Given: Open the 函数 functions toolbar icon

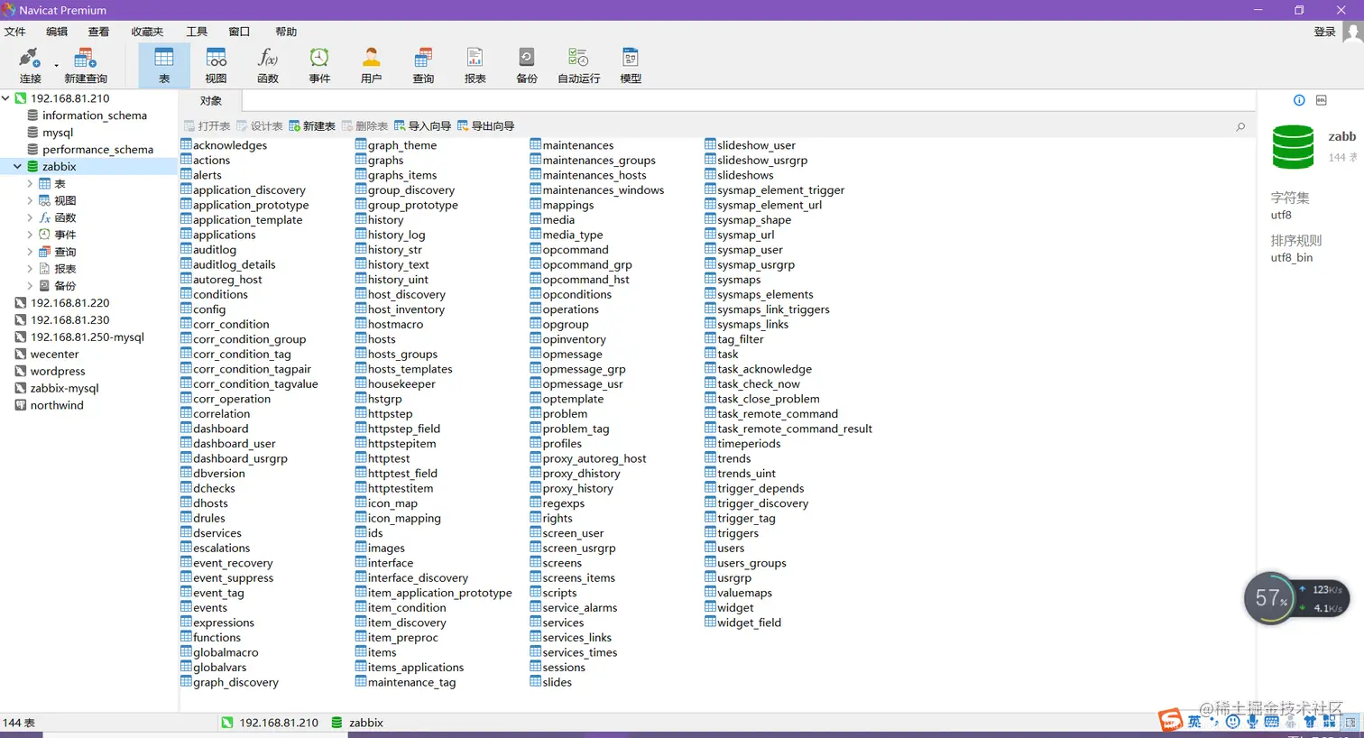Looking at the screenshot, I should pyautogui.click(x=268, y=65).
